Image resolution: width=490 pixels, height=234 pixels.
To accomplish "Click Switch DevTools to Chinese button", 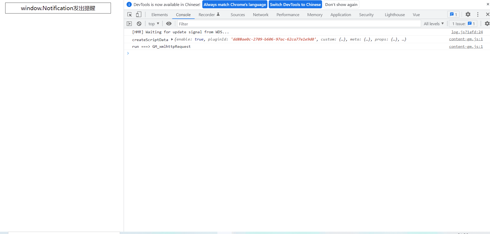I will [295, 4].
